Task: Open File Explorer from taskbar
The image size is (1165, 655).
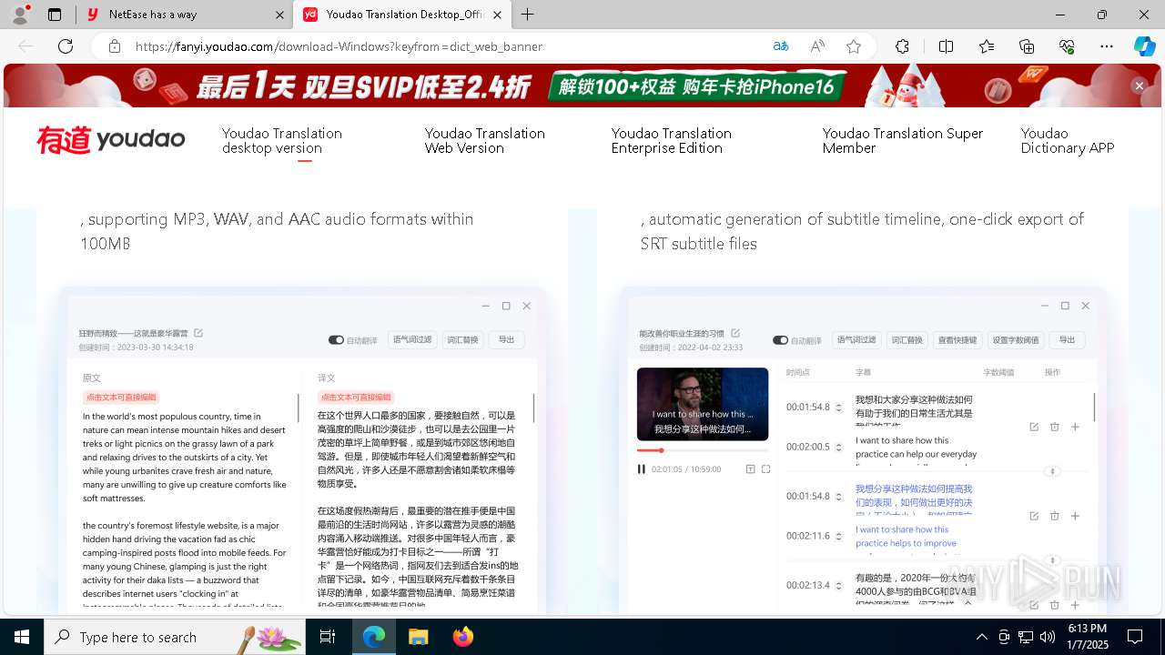Action: click(418, 637)
